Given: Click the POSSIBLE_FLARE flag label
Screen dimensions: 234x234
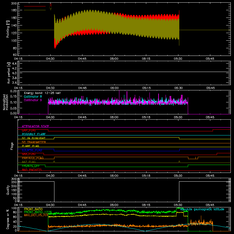Looking at the screenshot, I should point(34,134).
